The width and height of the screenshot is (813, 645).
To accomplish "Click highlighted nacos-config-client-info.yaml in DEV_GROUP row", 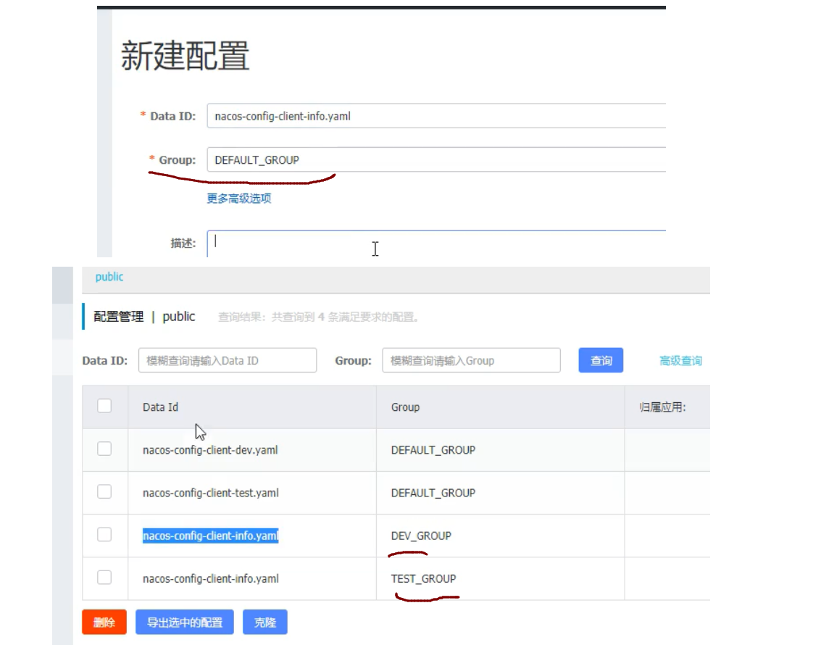I will 211,536.
